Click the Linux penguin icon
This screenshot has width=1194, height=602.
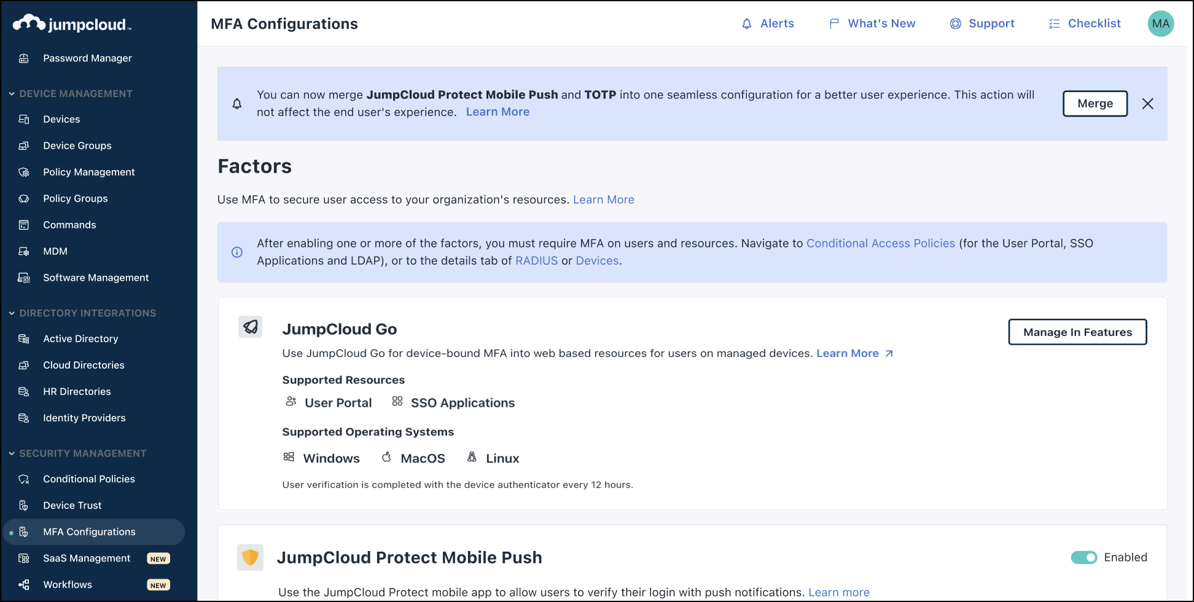click(472, 457)
